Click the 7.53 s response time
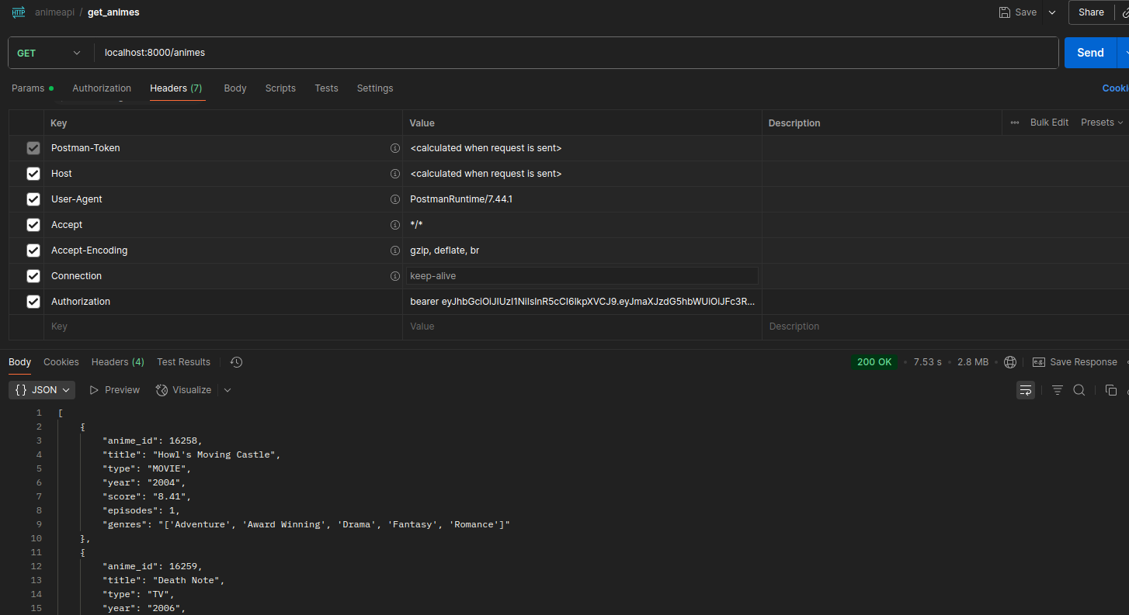The width and height of the screenshot is (1129, 615). [x=928, y=362]
